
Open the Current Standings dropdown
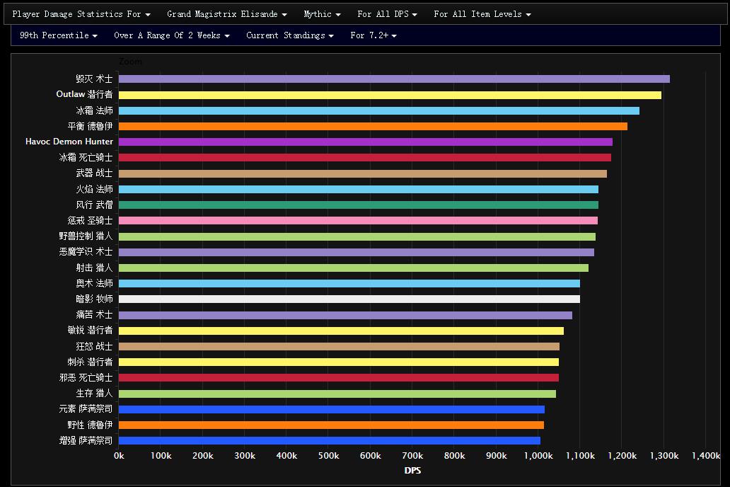pyautogui.click(x=290, y=35)
